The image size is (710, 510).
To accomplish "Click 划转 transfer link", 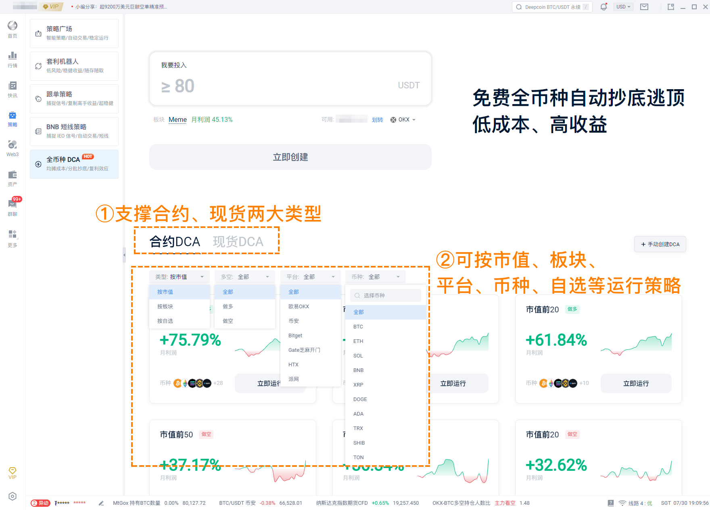I will 378,120.
